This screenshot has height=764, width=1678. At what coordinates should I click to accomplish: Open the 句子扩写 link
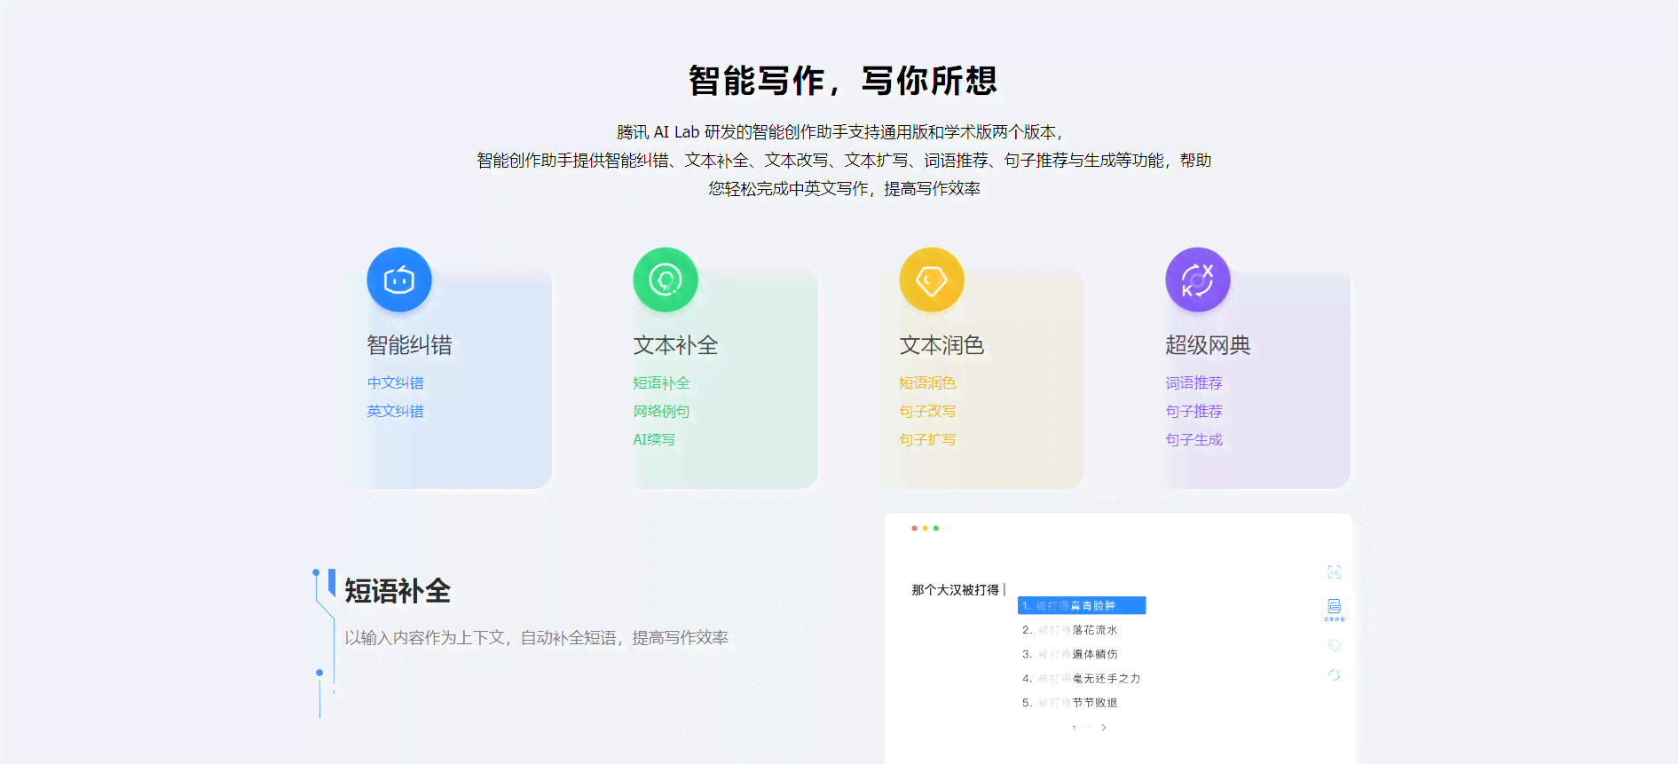tap(927, 439)
